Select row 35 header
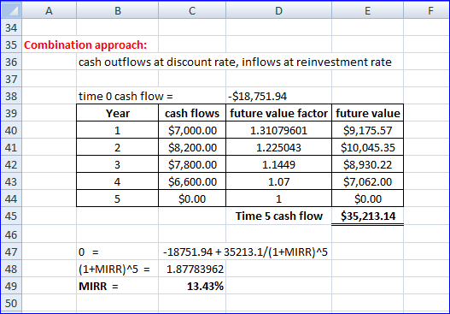Screen dimensions: 450x314 (11, 44)
